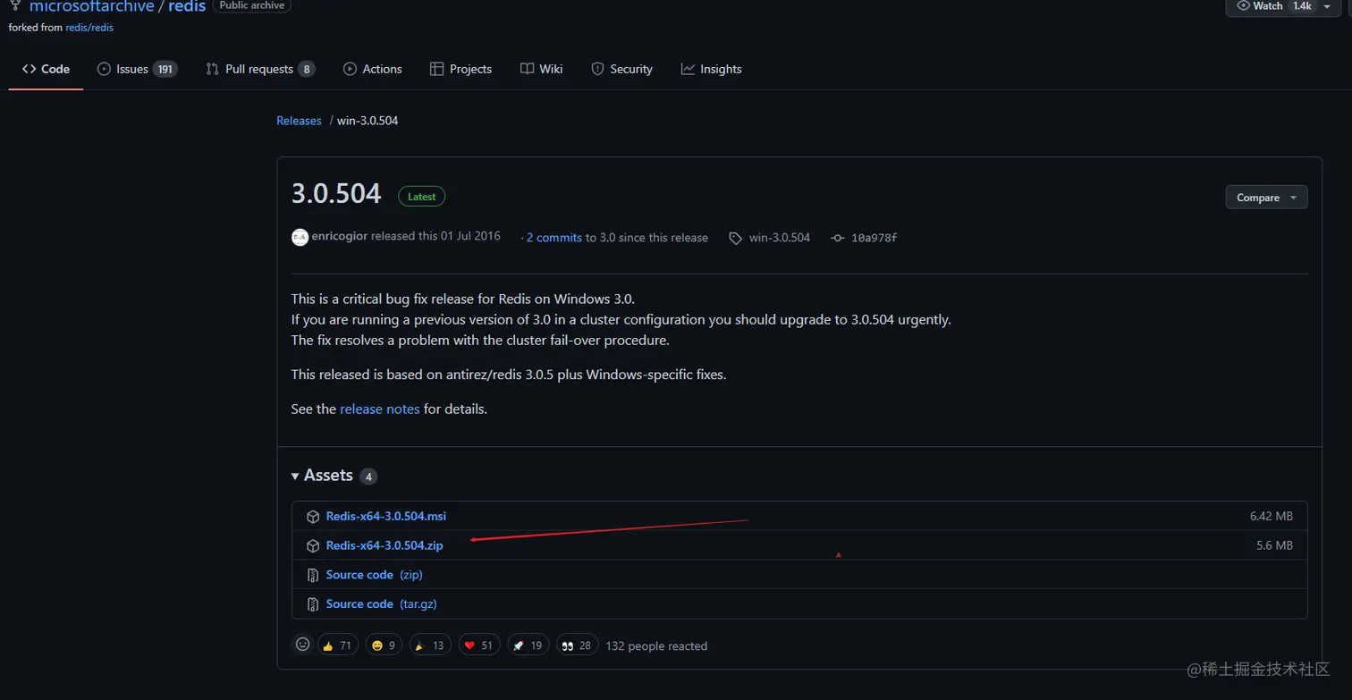This screenshot has height=700, width=1352.
Task: Open the Compare dropdown
Action: pos(1266,198)
